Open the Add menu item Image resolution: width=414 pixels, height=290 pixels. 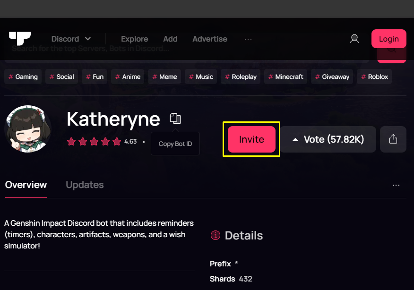pos(170,39)
